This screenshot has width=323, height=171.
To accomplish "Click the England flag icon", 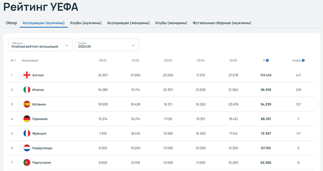I will [27, 75].
